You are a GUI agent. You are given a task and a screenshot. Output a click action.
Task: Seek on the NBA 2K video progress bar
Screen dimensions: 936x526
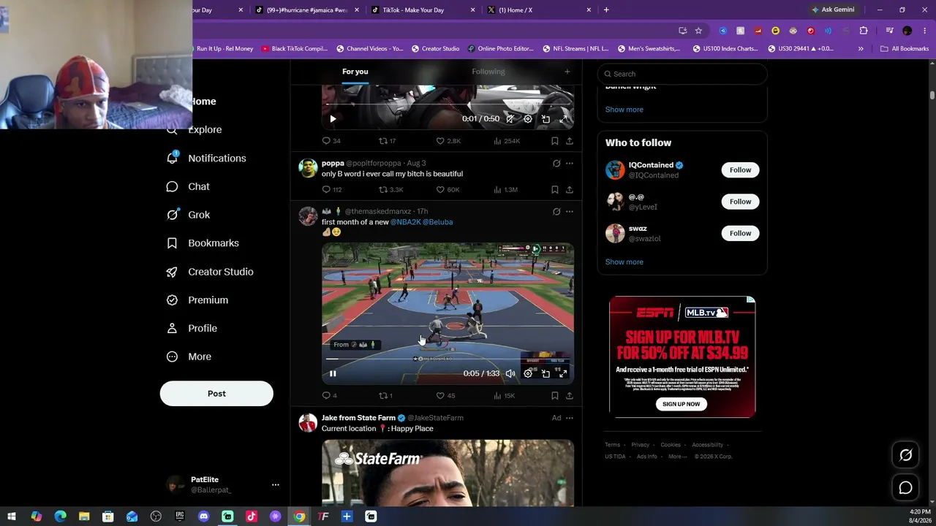tap(448, 359)
